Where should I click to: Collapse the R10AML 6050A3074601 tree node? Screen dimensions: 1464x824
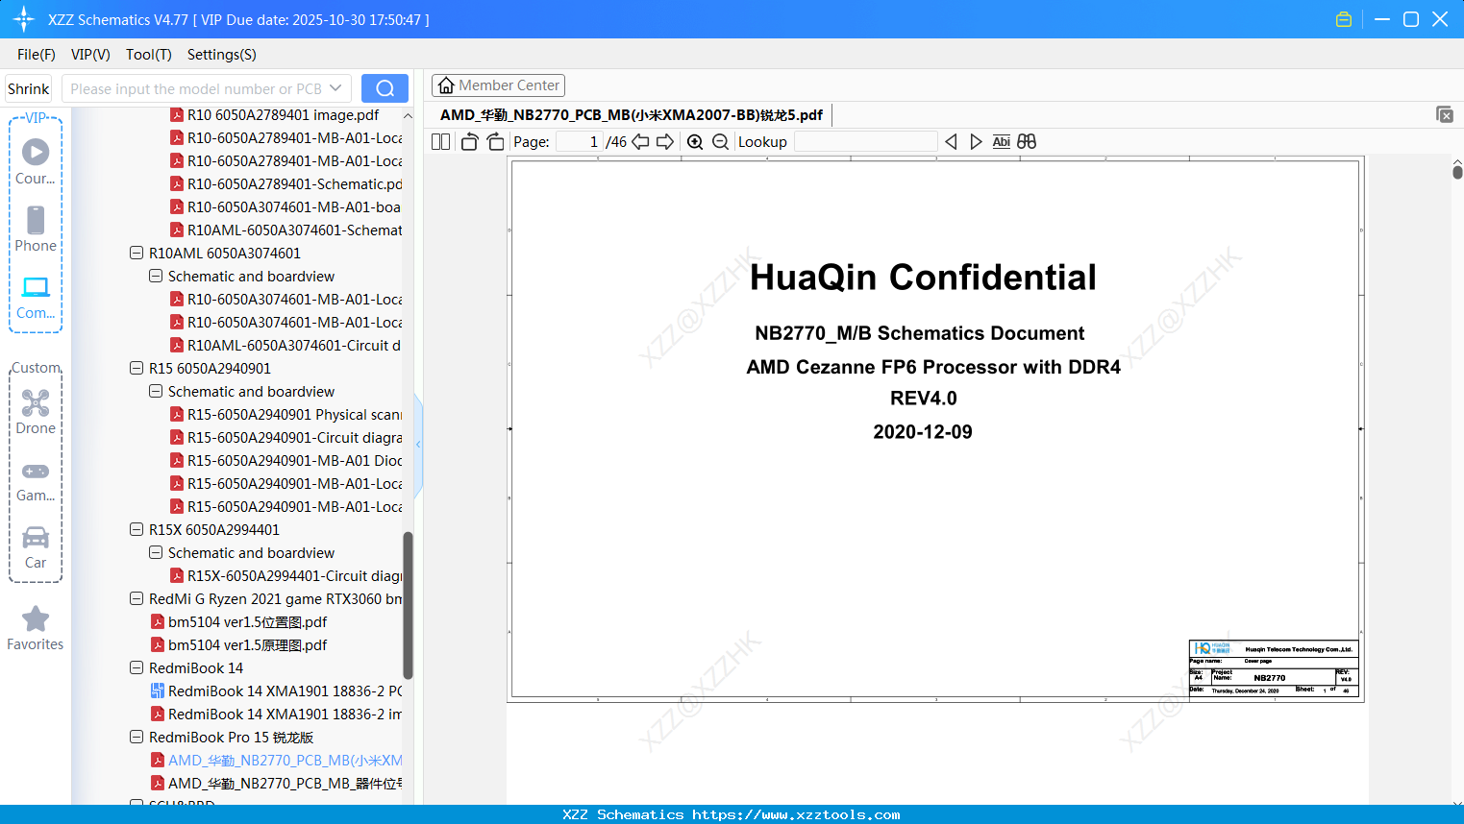[136, 254]
